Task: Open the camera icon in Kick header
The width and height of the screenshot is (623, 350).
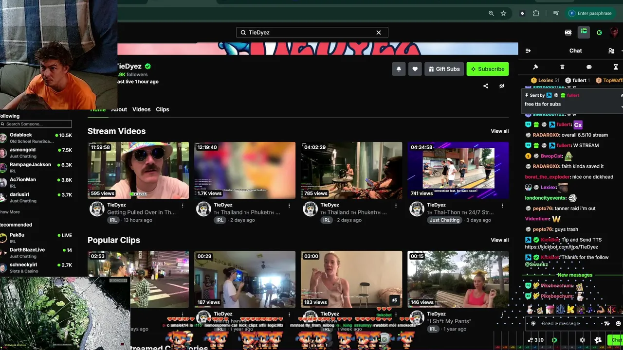Action: 568,33
